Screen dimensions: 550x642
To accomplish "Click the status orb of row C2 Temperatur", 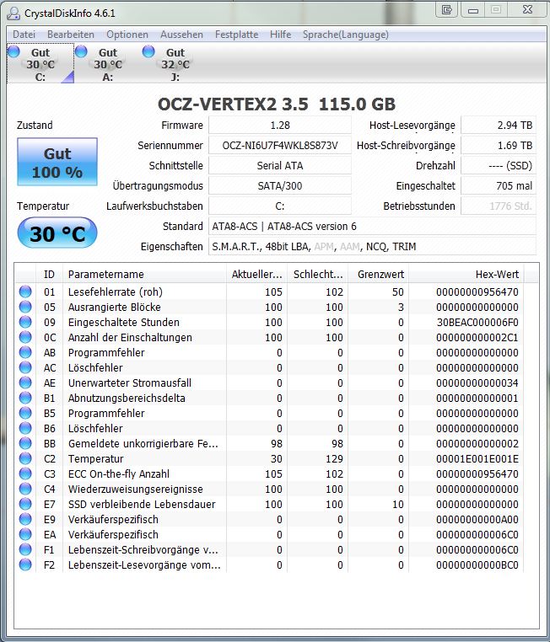I will 25,458.
